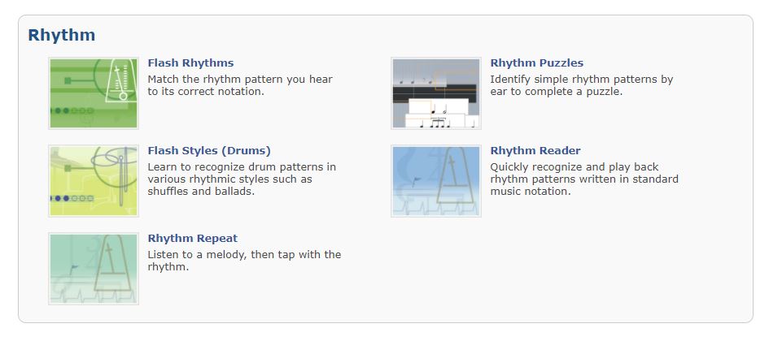Open the Flash Rhythms metronome thumbnail
The height and width of the screenshot is (341, 769).
93,93
